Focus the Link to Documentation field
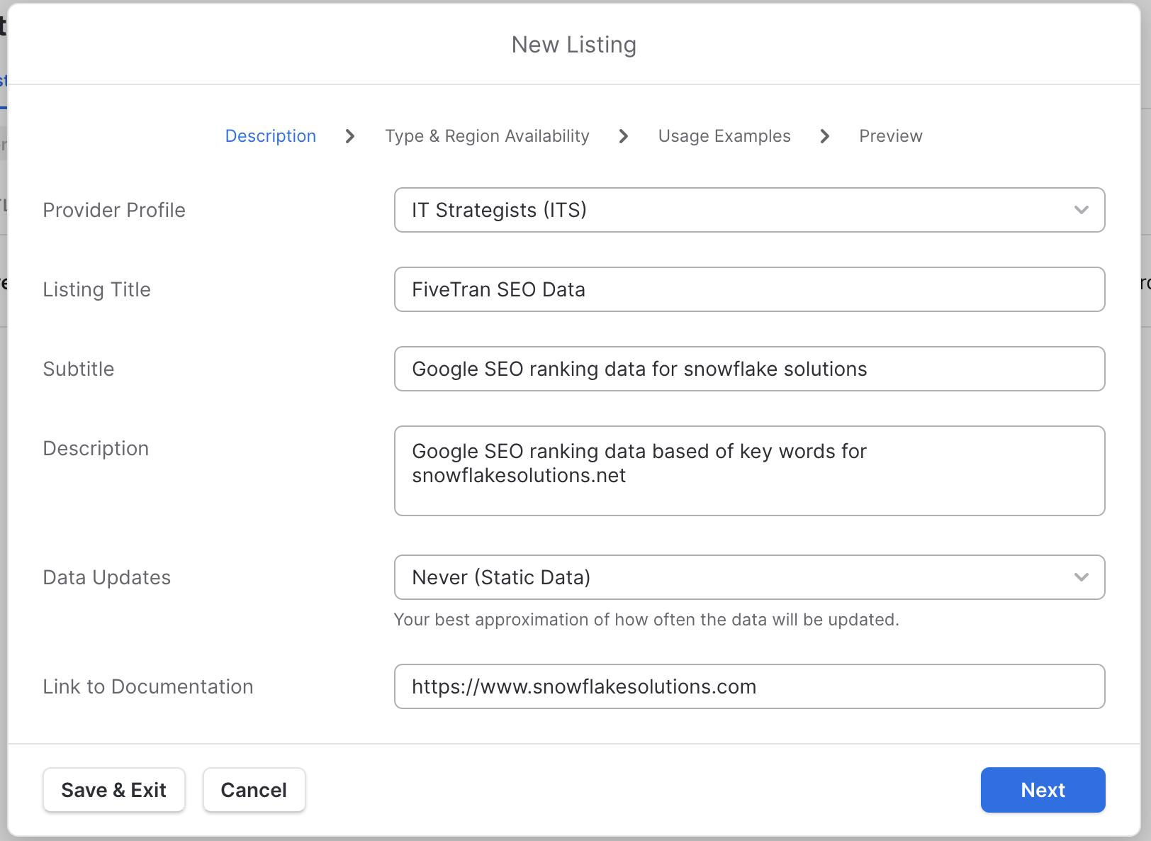Image resolution: width=1151 pixels, height=841 pixels. click(749, 686)
